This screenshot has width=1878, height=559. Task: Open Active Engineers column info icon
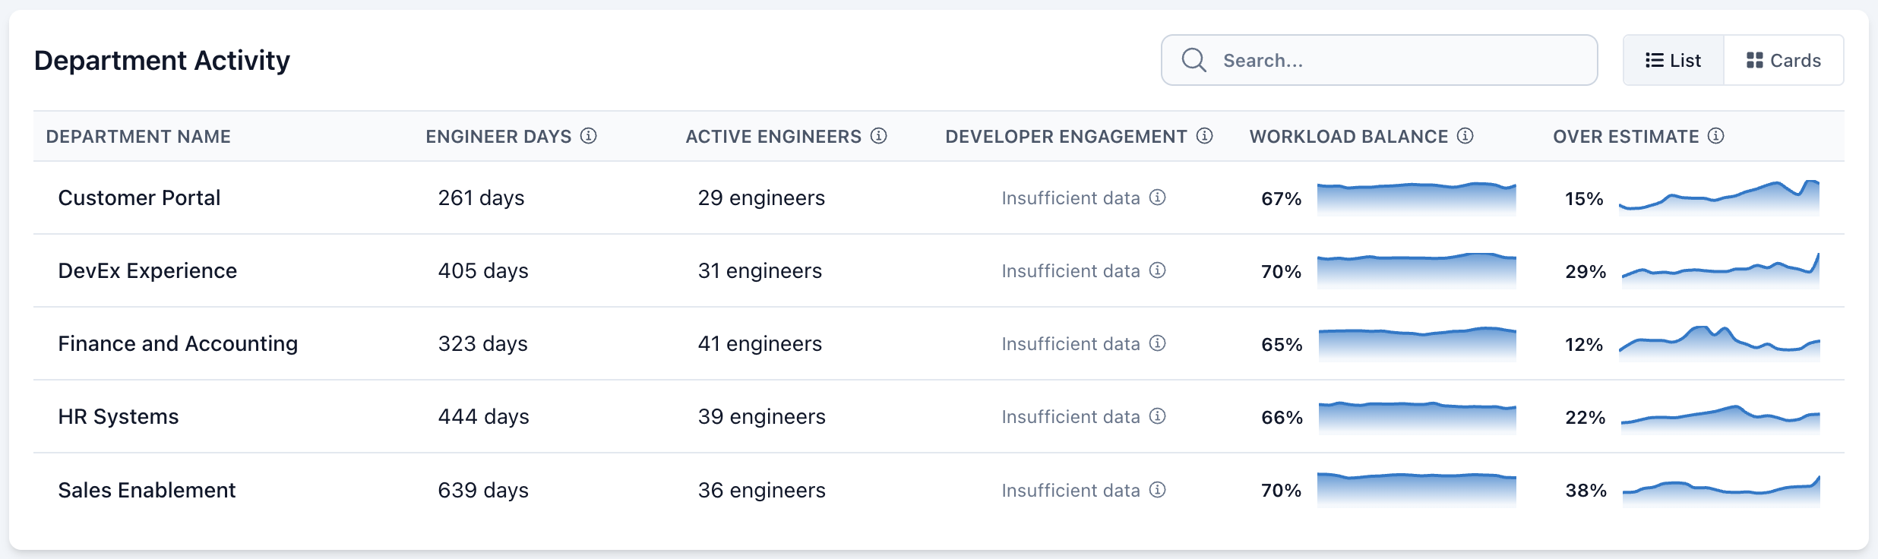point(879,136)
